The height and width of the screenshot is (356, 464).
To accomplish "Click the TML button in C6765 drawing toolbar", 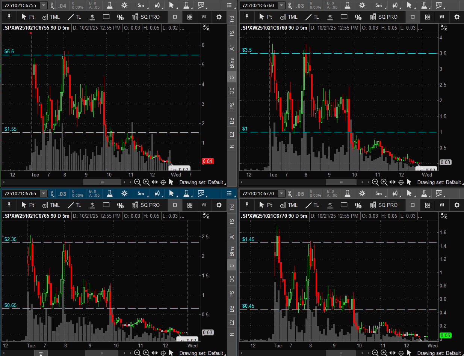I will tap(51, 205).
